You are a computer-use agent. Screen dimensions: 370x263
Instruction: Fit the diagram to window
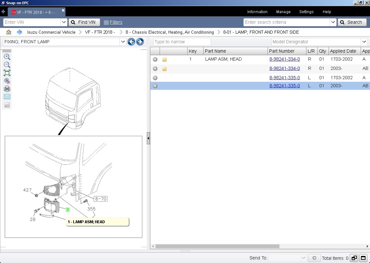(7, 73)
